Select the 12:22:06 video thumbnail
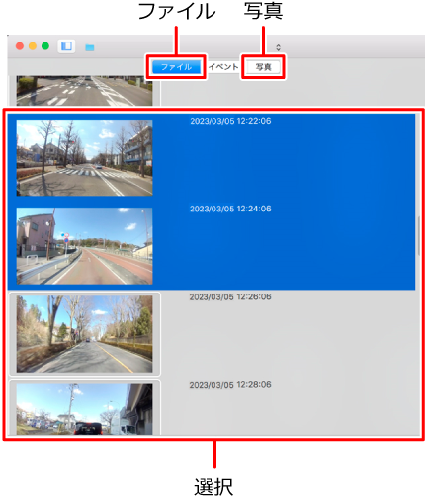427x504 pixels. 84,158
